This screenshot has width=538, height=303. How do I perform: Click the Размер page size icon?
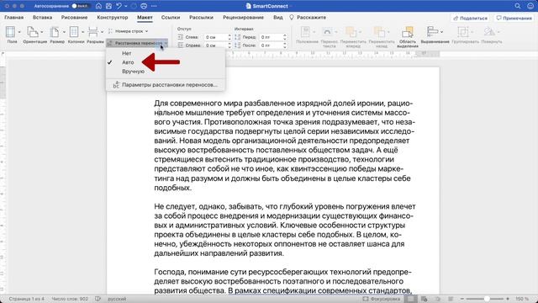[x=55, y=32]
